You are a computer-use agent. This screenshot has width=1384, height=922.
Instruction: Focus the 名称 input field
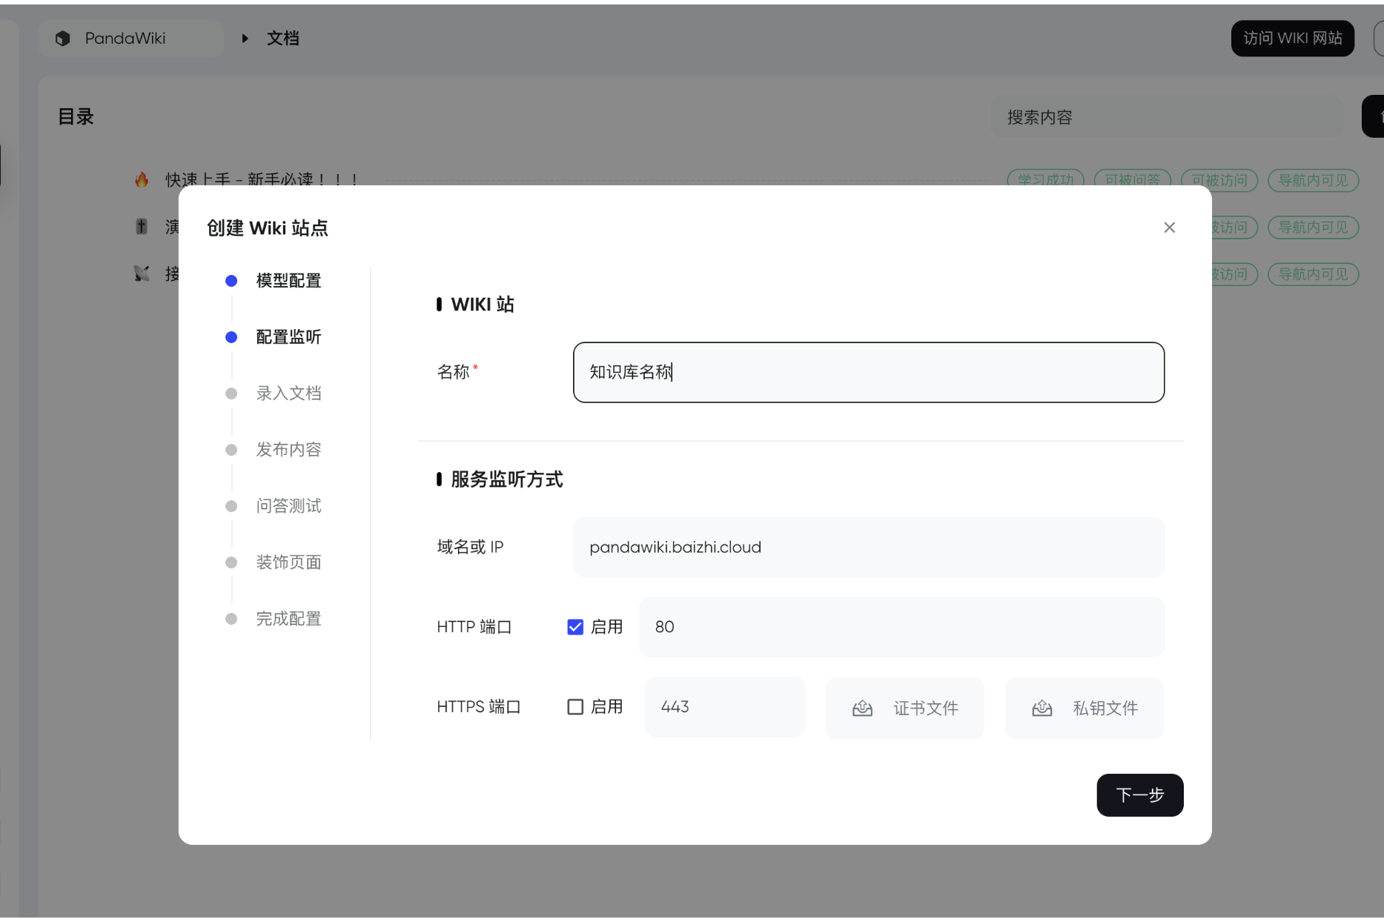(x=868, y=372)
